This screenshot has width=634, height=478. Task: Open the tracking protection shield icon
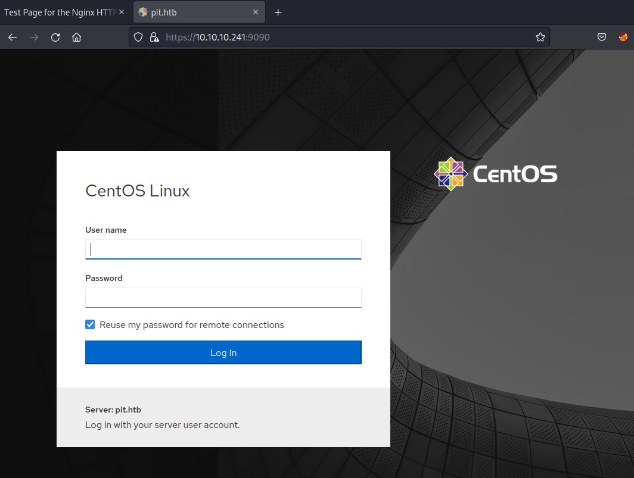click(138, 38)
